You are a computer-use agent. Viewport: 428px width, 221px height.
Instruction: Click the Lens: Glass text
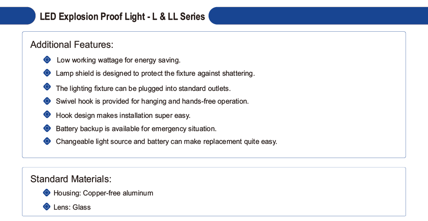pos(72,207)
